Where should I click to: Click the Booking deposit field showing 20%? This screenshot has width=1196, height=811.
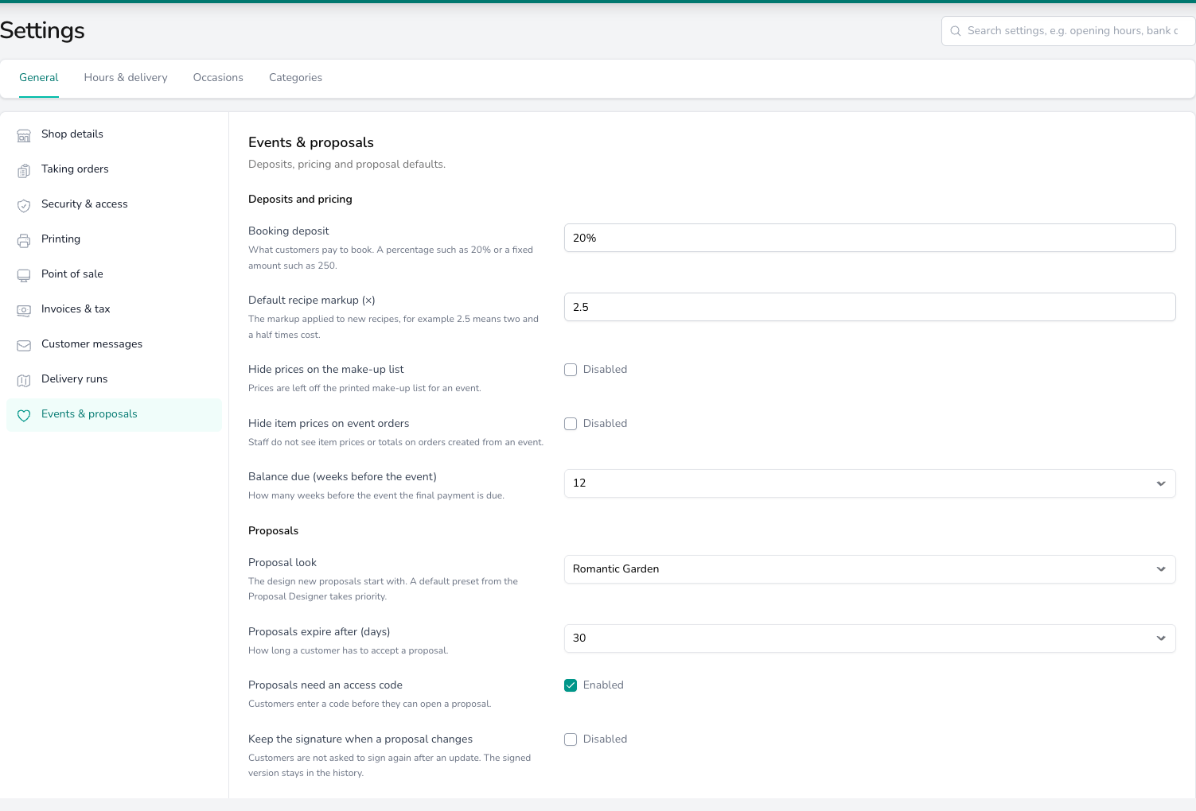(870, 238)
